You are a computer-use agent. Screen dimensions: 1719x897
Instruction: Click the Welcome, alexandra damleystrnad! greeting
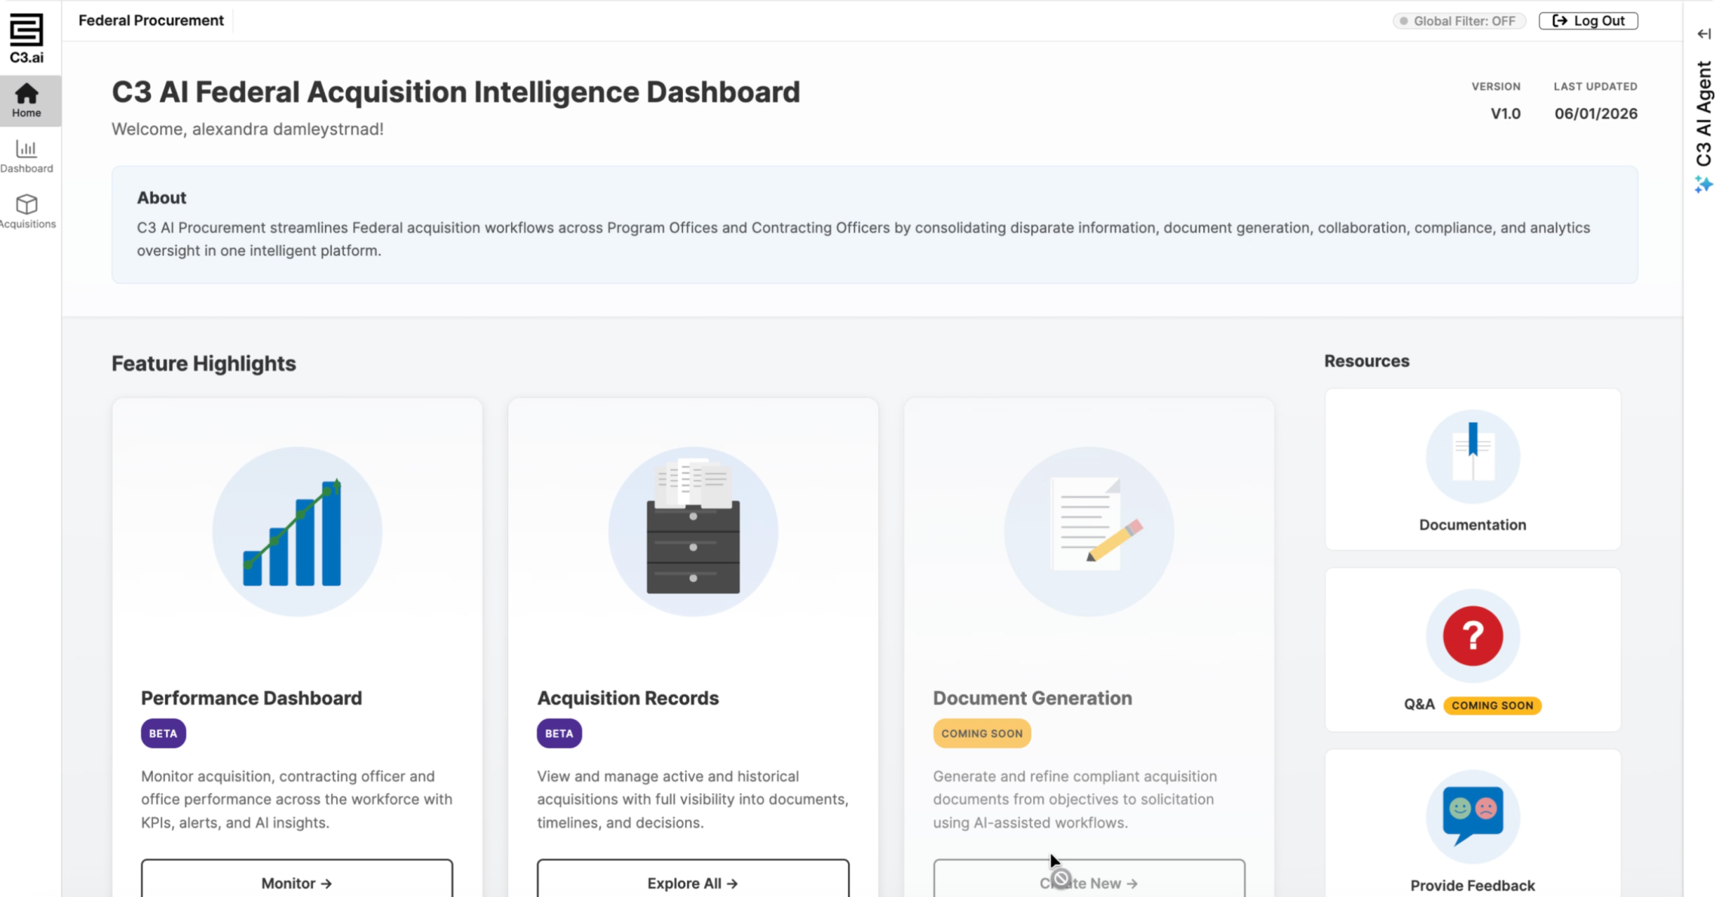pyautogui.click(x=247, y=129)
